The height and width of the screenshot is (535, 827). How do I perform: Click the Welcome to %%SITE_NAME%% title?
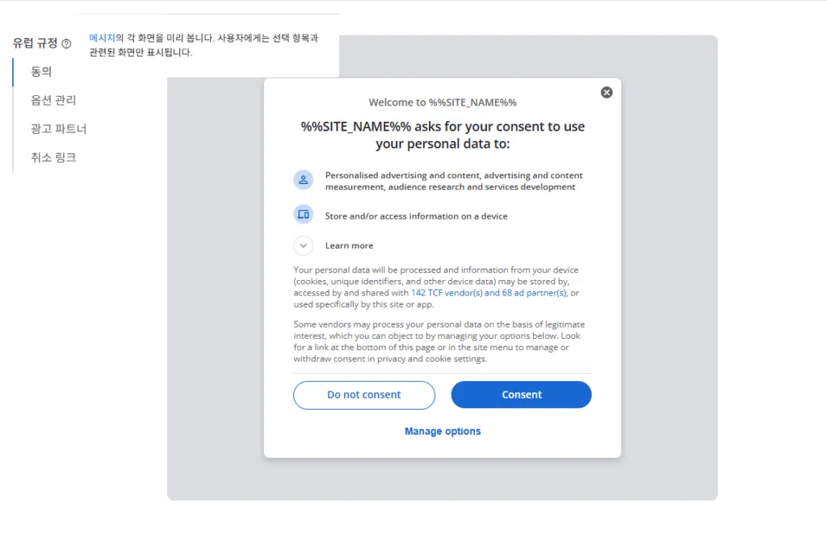tap(443, 102)
